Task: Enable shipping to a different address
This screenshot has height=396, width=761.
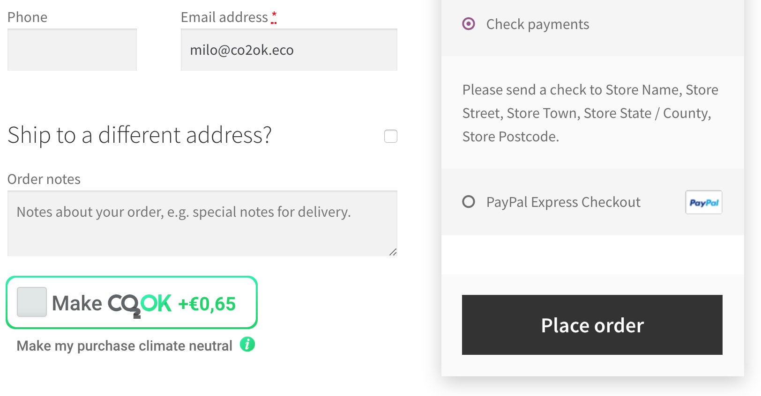Action: tap(390, 136)
